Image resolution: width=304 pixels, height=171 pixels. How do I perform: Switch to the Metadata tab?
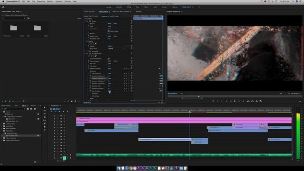coord(139,11)
